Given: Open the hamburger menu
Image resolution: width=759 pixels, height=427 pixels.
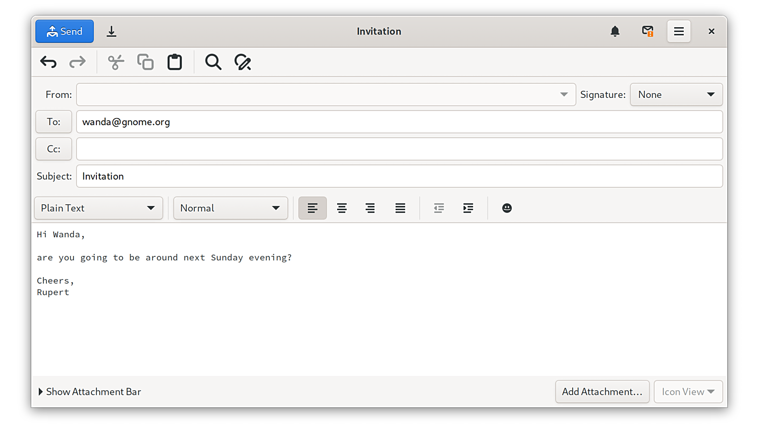Looking at the screenshot, I should pos(679,31).
